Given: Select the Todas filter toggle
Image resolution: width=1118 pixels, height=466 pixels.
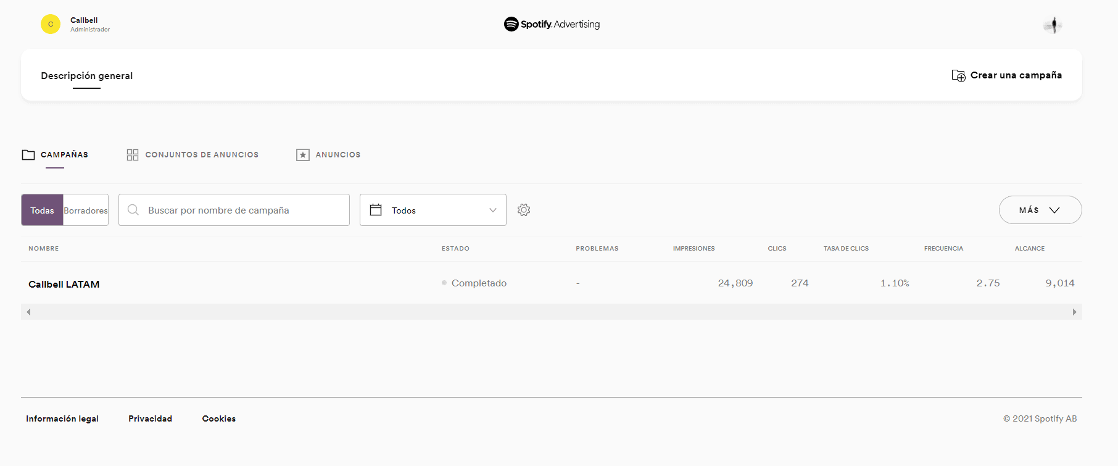Looking at the screenshot, I should pyautogui.click(x=43, y=210).
